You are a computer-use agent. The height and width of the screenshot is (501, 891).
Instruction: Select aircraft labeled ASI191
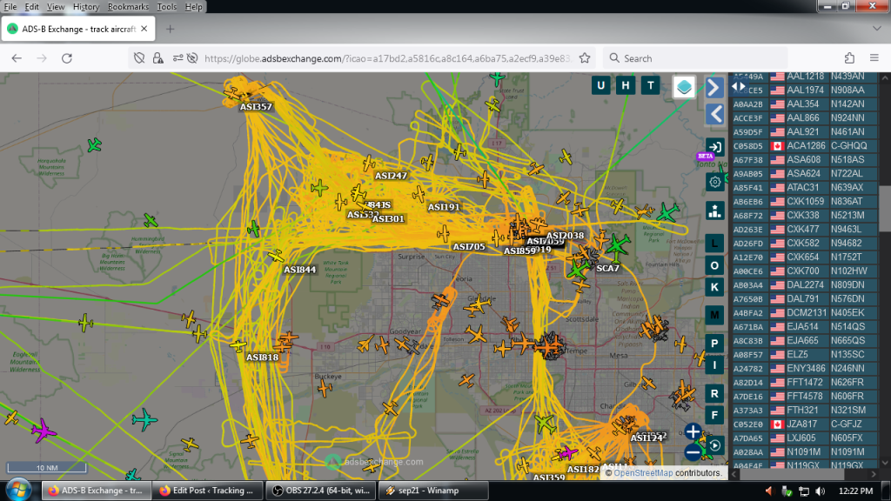click(443, 207)
